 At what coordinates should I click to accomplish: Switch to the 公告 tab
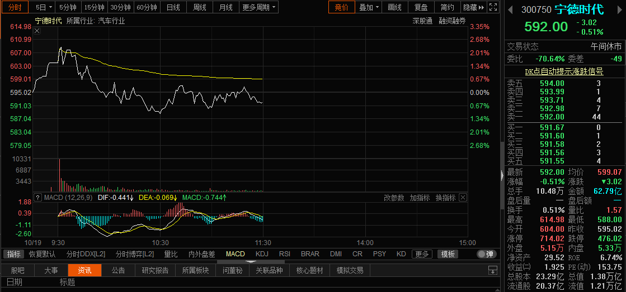(118, 270)
